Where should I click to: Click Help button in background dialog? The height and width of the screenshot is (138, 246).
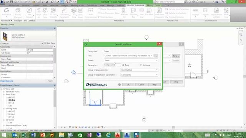pyautogui.click(x=176, y=82)
